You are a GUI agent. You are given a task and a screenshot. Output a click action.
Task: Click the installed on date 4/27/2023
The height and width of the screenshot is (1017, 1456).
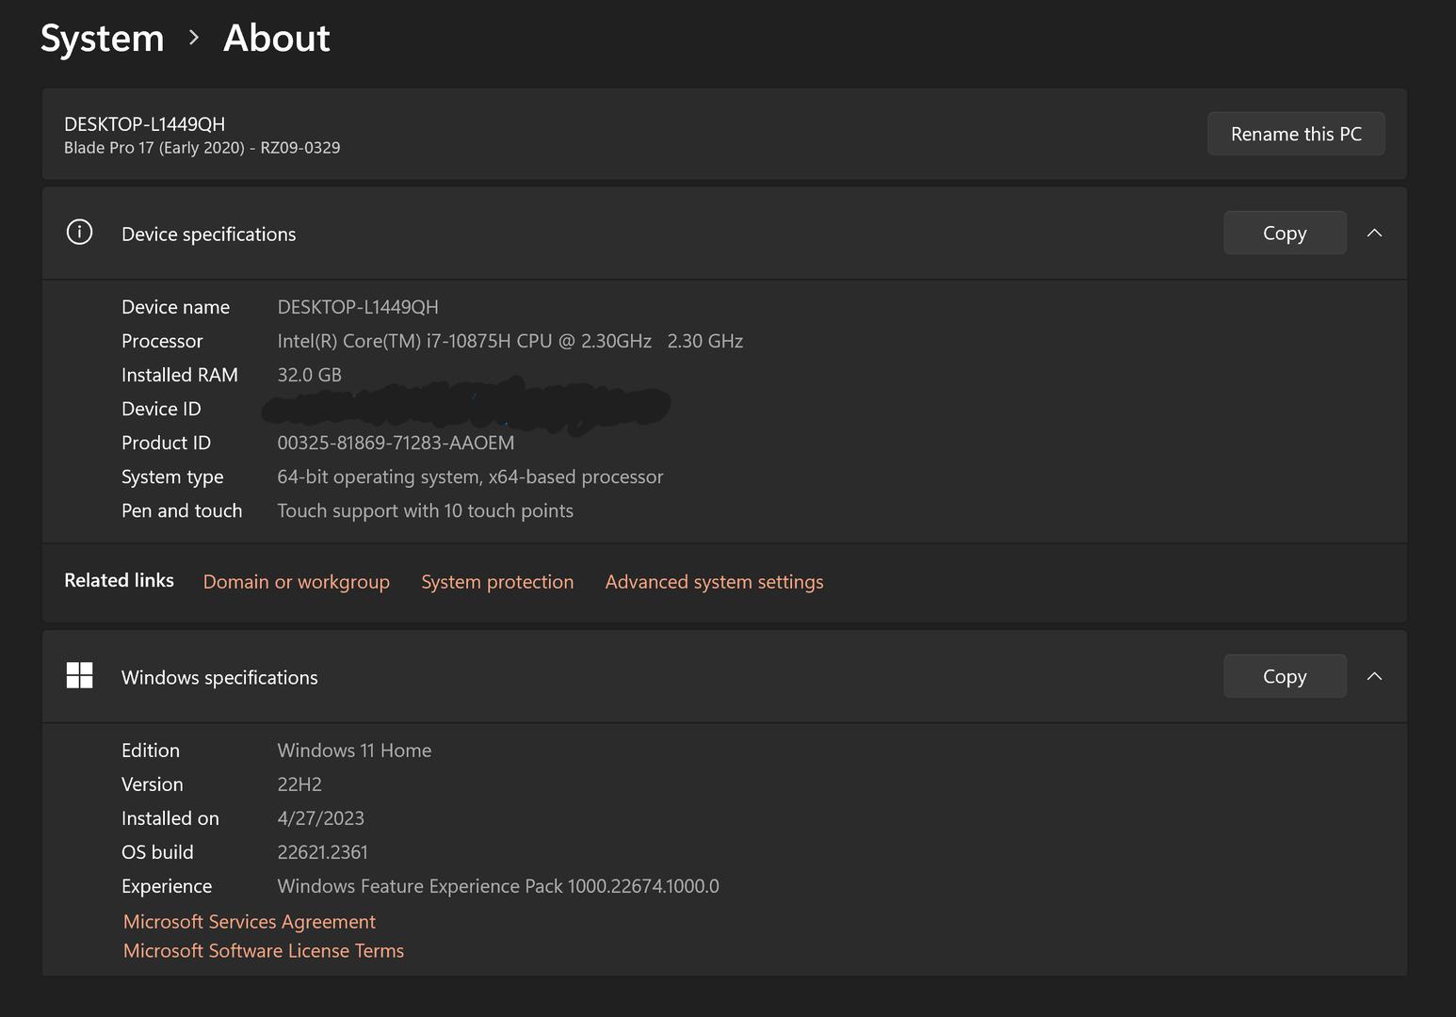click(x=321, y=818)
